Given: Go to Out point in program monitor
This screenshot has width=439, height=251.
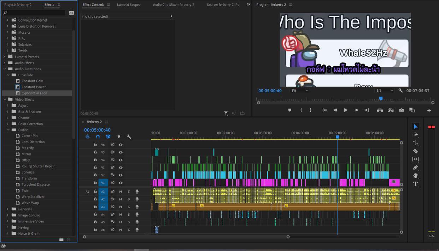Looking at the screenshot, I should [x=367, y=110].
